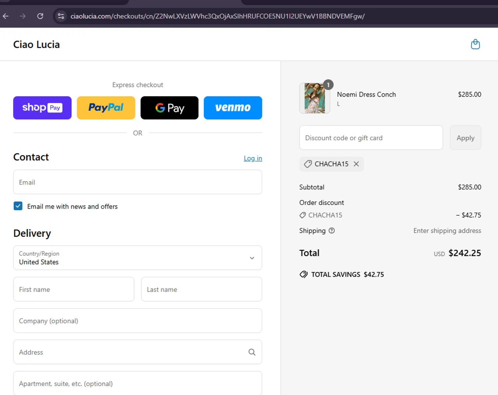Check out with PayPal
Image resolution: width=498 pixels, height=395 pixels.
click(x=106, y=108)
